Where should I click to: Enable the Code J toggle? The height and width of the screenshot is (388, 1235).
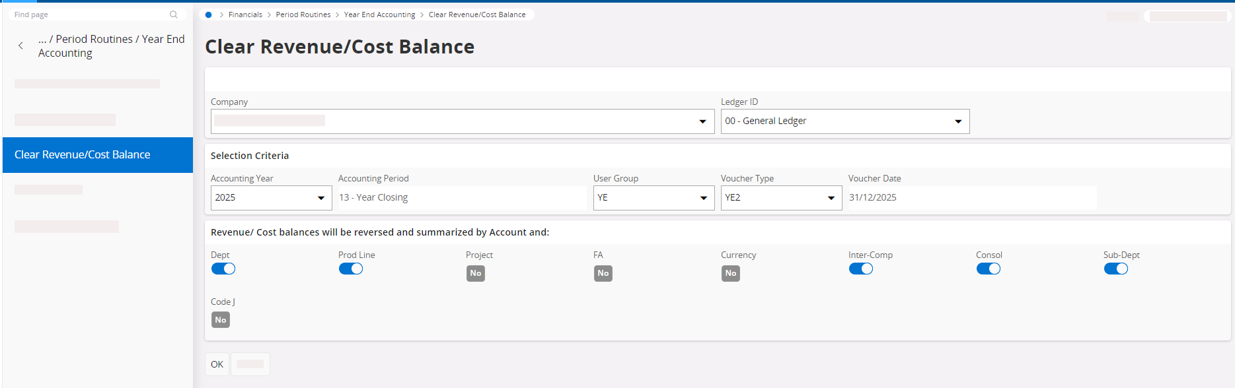tap(221, 320)
